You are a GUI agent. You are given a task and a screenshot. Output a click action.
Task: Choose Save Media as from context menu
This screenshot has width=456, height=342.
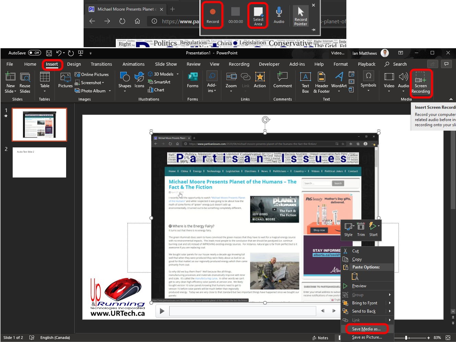[366, 329]
